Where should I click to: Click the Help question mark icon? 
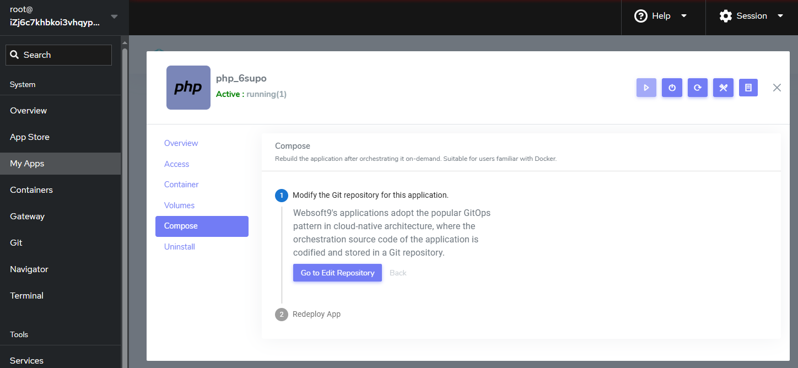pos(640,16)
